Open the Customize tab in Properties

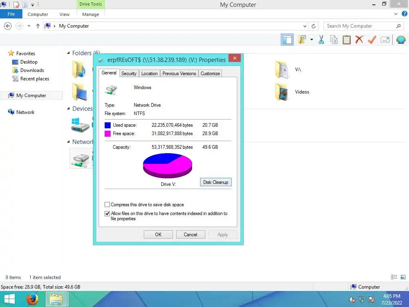coord(210,74)
